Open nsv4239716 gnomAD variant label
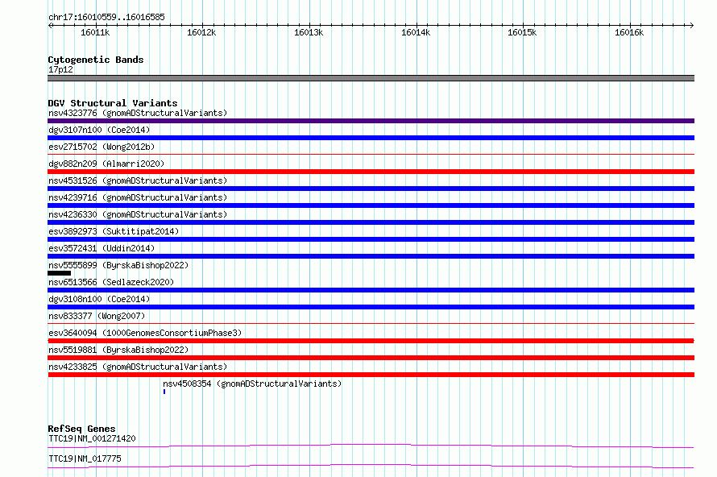The height and width of the screenshot is (477, 717). [x=138, y=197]
